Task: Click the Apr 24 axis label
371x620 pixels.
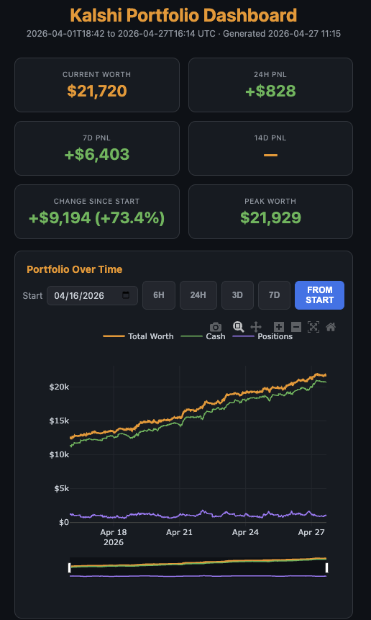Action: click(245, 532)
